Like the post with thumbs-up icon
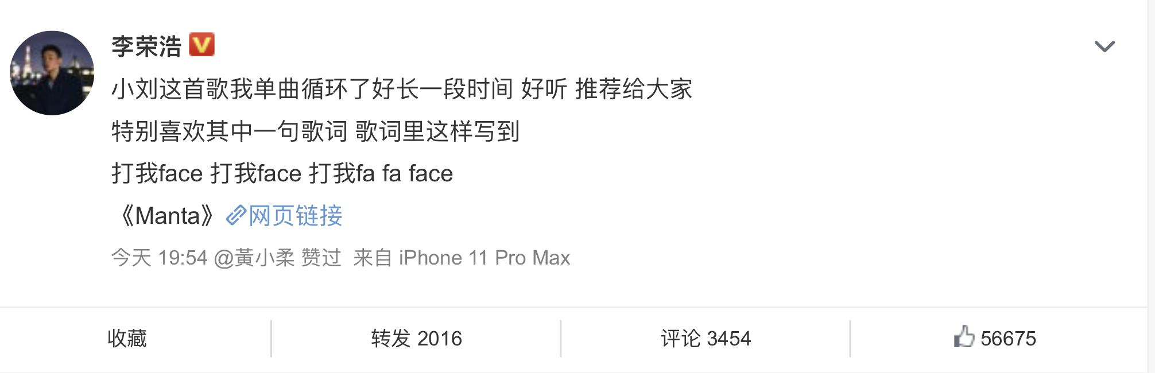Viewport: 1155px width, 373px height. click(x=964, y=337)
